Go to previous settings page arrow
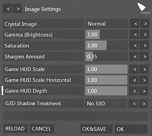The image size is (152, 136). [7, 9]
